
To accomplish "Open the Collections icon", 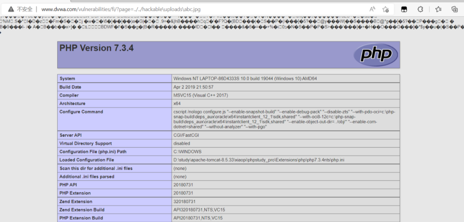I will pyautogui.click(x=455, y=9).
